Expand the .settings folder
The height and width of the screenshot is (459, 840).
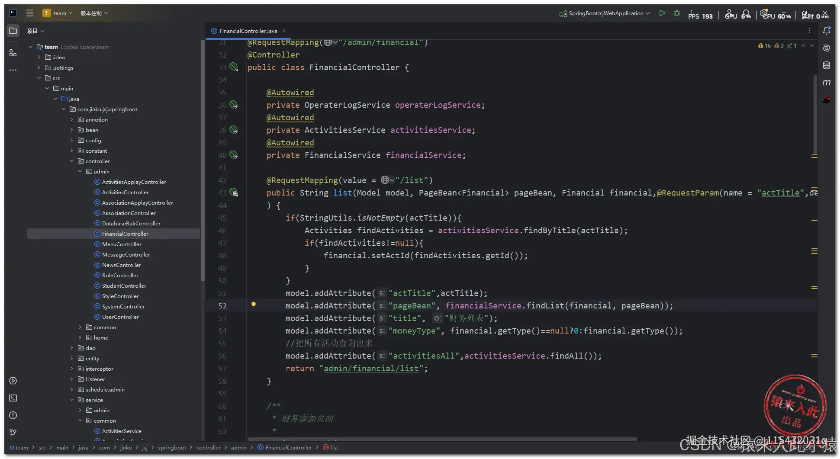[39, 67]
